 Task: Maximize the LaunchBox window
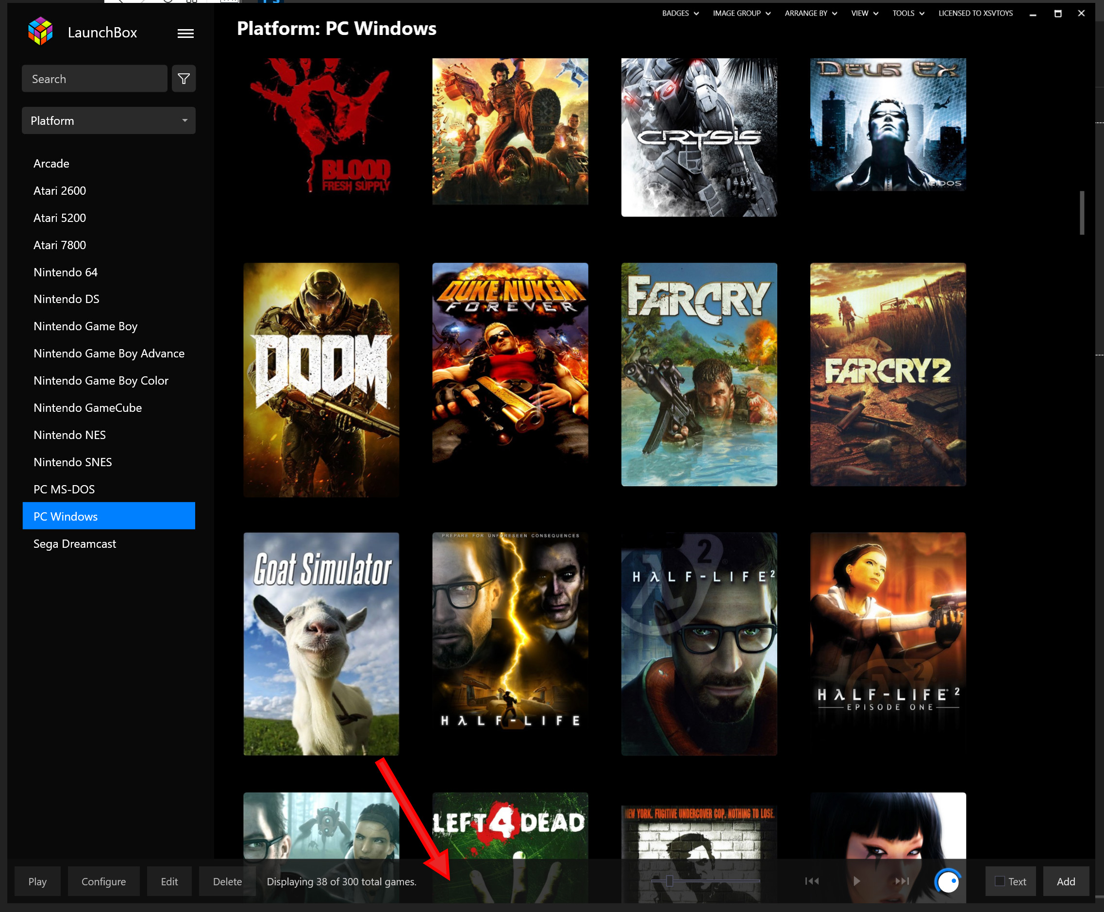coord(1058,14)
